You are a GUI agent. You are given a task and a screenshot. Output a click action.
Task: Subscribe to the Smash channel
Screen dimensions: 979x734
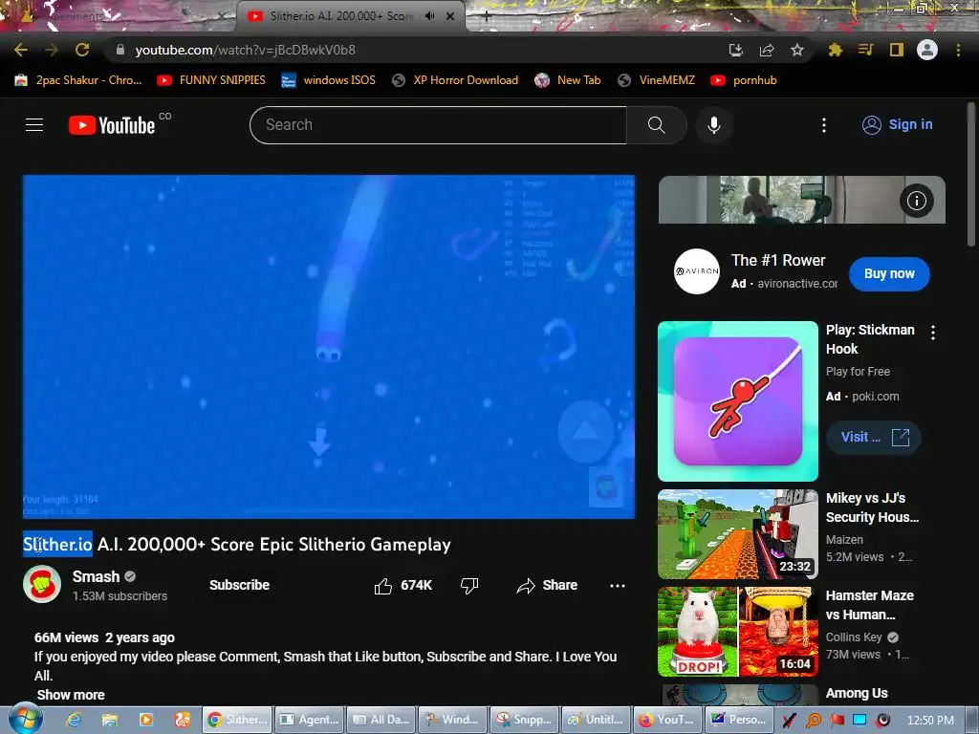coord(240,585)
